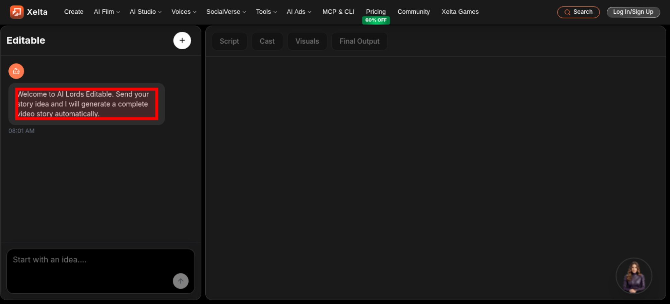Open the Create menu item
Image resolution: width=670 pixels, height=304 pixels.
coord(74,12)
